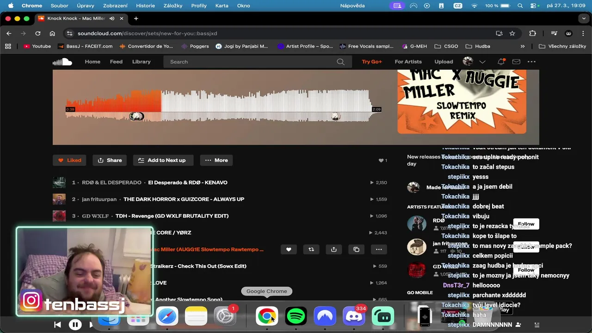Open the Youtube bookmark
This screenshot has height=333, width=592.
37,46
